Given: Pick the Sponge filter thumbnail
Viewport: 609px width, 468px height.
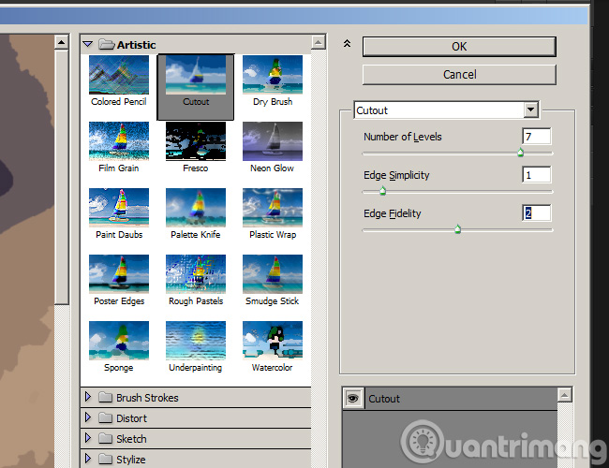Looking at the screenshot, I should (119, 341).
